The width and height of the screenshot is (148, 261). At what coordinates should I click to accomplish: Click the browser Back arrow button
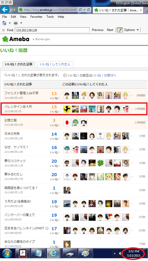5,10
